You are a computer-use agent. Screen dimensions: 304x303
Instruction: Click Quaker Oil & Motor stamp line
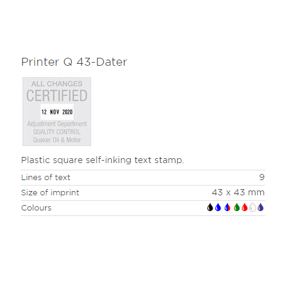57,140
